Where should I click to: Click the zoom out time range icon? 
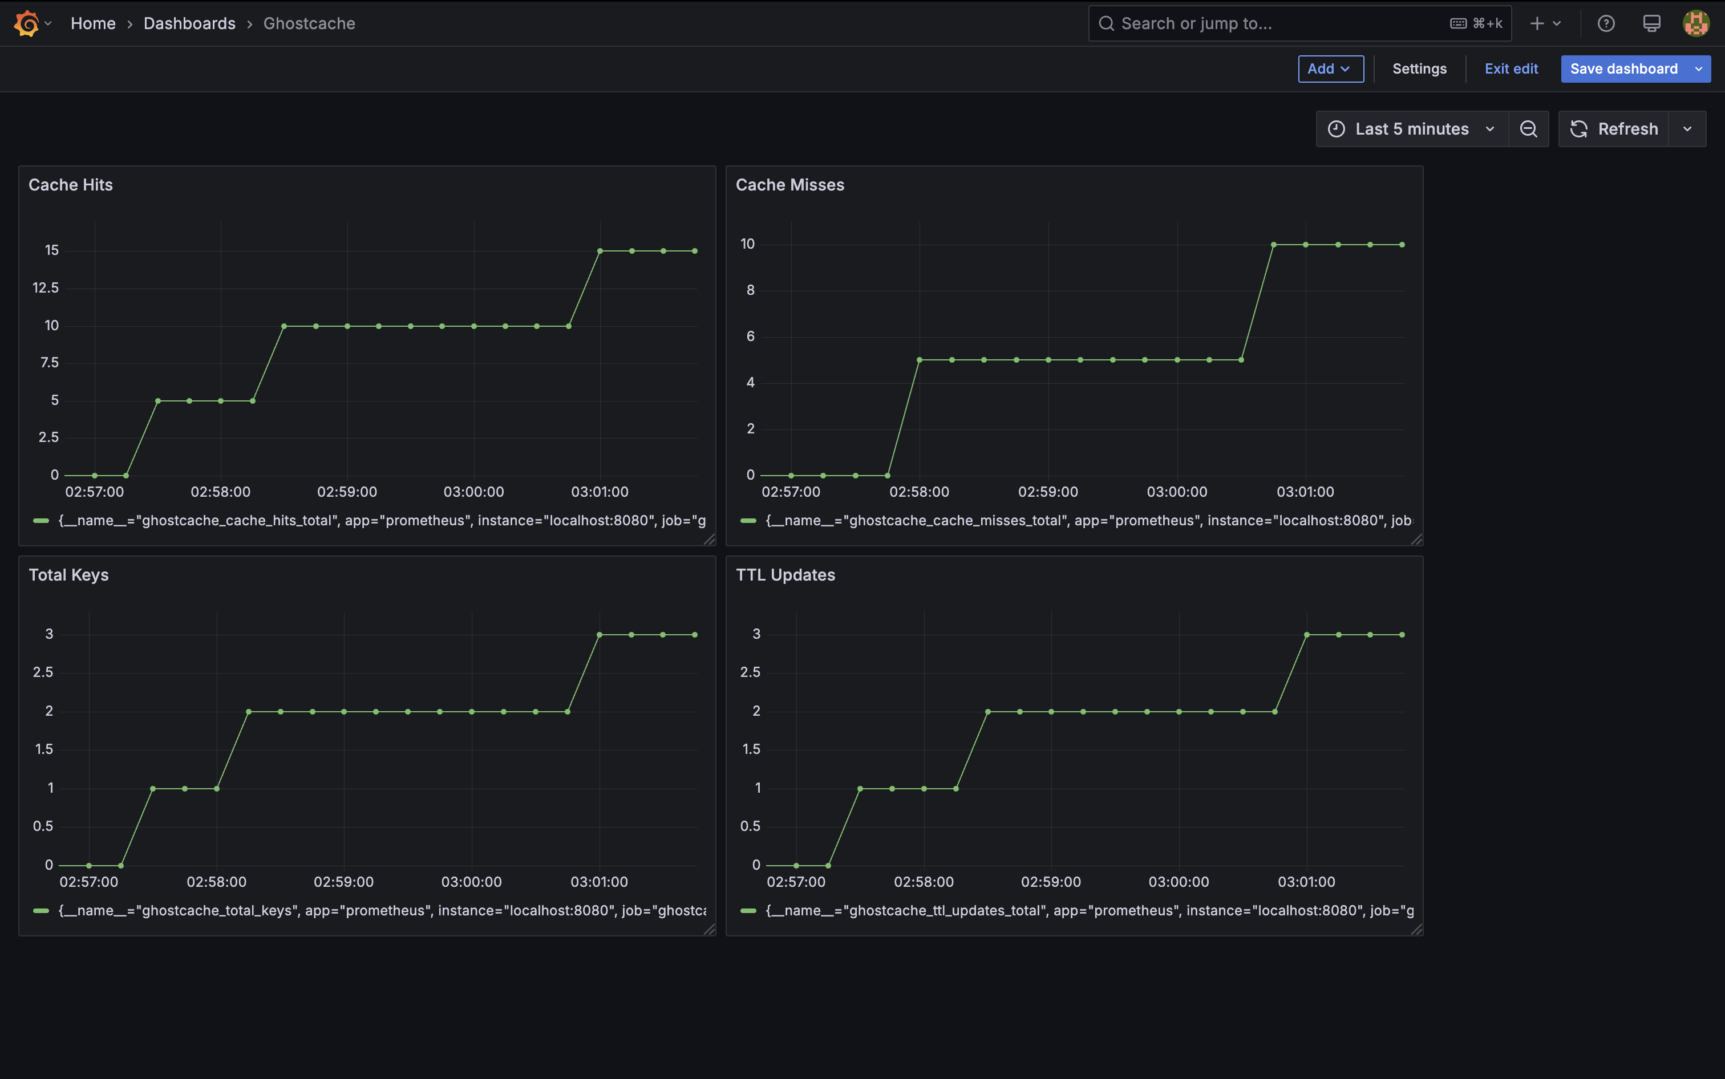pos(1528,129)
